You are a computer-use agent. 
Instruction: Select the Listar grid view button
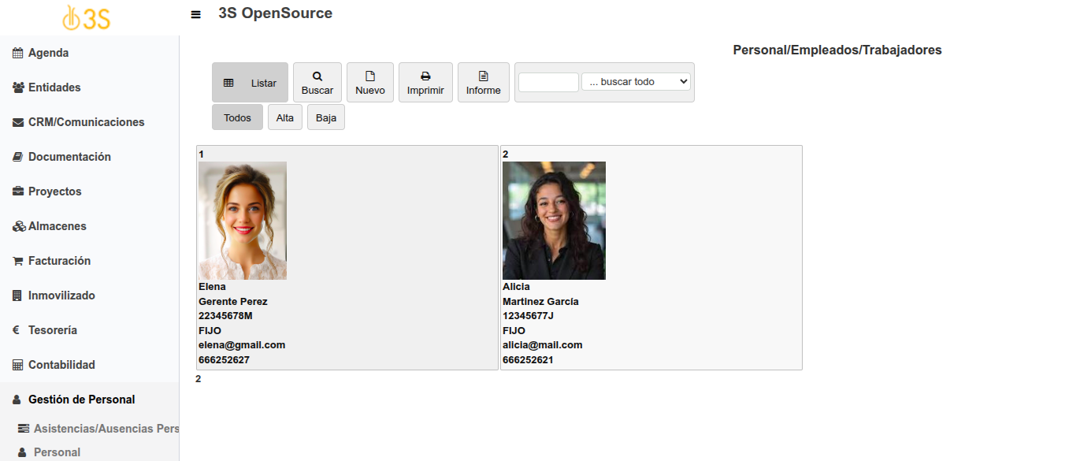click(x=250, y=83)
